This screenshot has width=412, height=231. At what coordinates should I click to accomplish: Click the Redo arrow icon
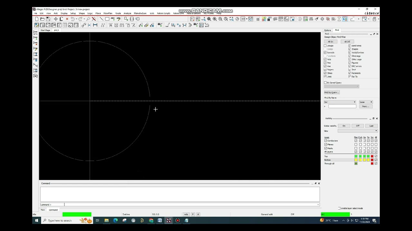tap(80, 19)
